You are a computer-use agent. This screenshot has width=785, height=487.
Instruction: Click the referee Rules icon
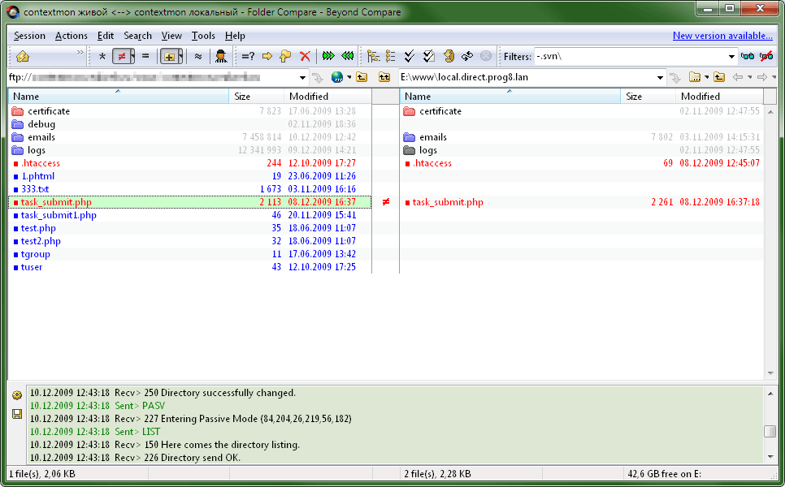221,57
